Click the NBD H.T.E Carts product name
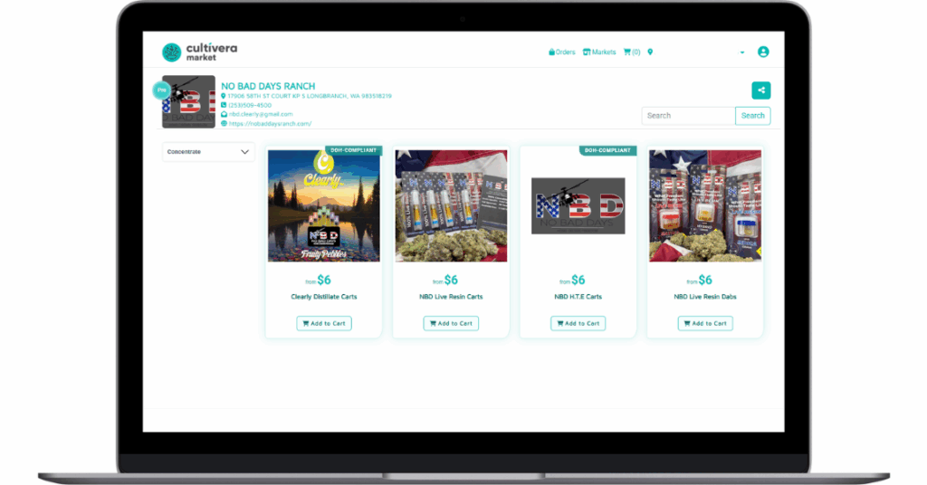The width and height of the screenshot is (927, 485). pos(578,297)
